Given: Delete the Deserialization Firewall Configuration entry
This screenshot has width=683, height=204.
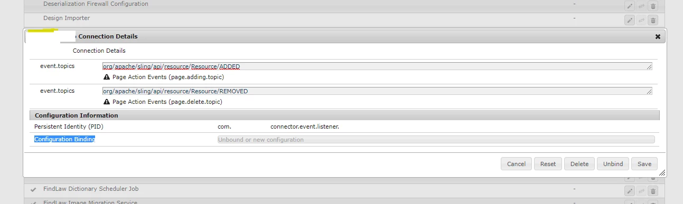Looking at the screenshot, I should pyautogui.click(x=653, y=6).
